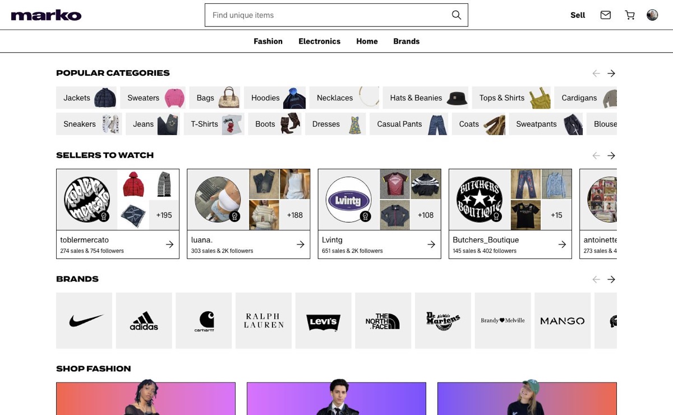Viewport: 673px width, 415px height.
Task: Open the messages envelope icon
Action: coord(606,15)
